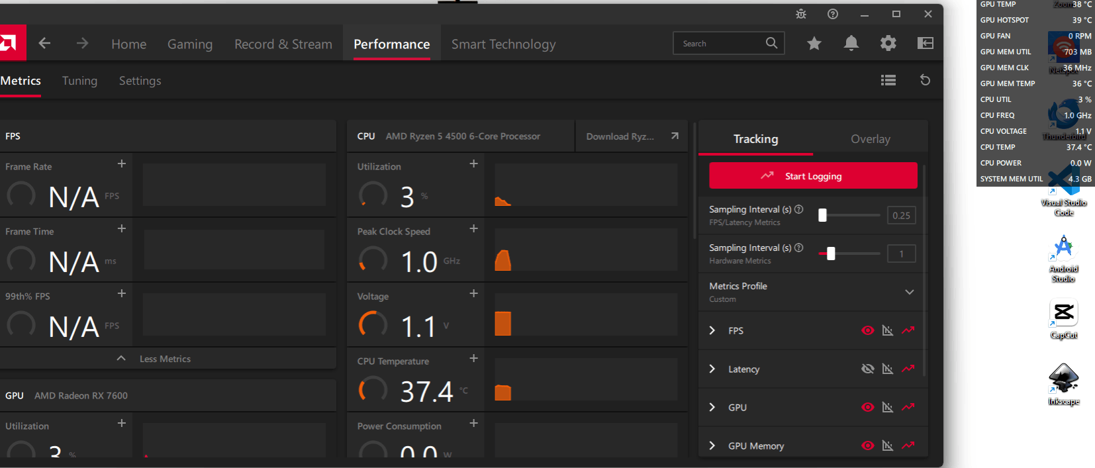Open the Home tab
The width and height of the screenshot is (1095, 468).
pyautogui.click(x=129, y=44)
